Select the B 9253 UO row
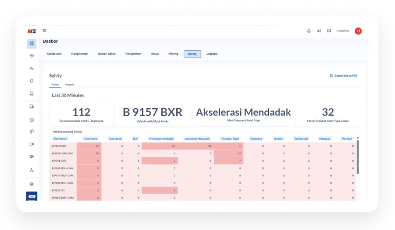395x230 pixels. (203, 190)
